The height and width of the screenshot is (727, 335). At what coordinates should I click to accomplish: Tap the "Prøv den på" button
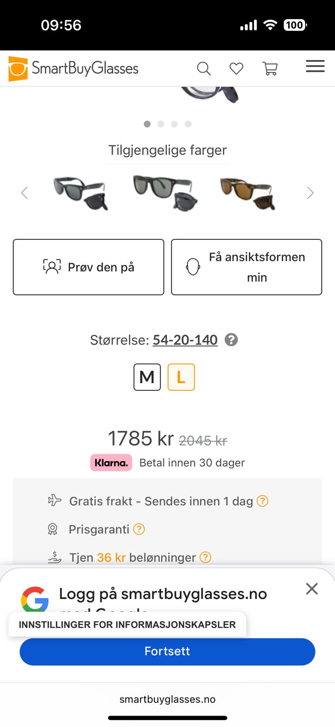89,267
